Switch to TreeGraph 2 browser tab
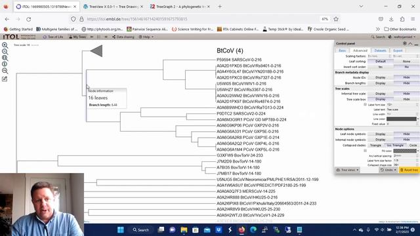 (180, 7)
